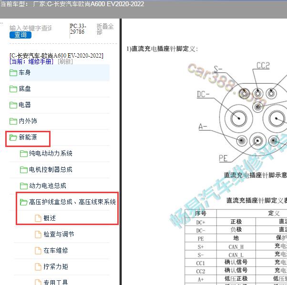Click the 当前：维修手册 link

click(31, 61)
